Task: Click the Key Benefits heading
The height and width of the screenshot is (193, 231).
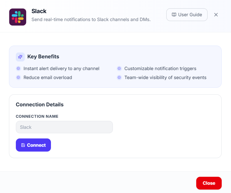Action: point(43,57)
